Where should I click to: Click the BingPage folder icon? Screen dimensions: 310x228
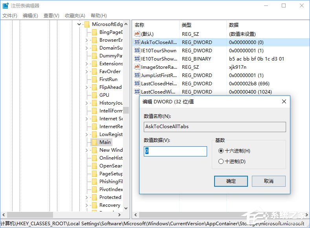pyautogui.click(x=95, y=32)
